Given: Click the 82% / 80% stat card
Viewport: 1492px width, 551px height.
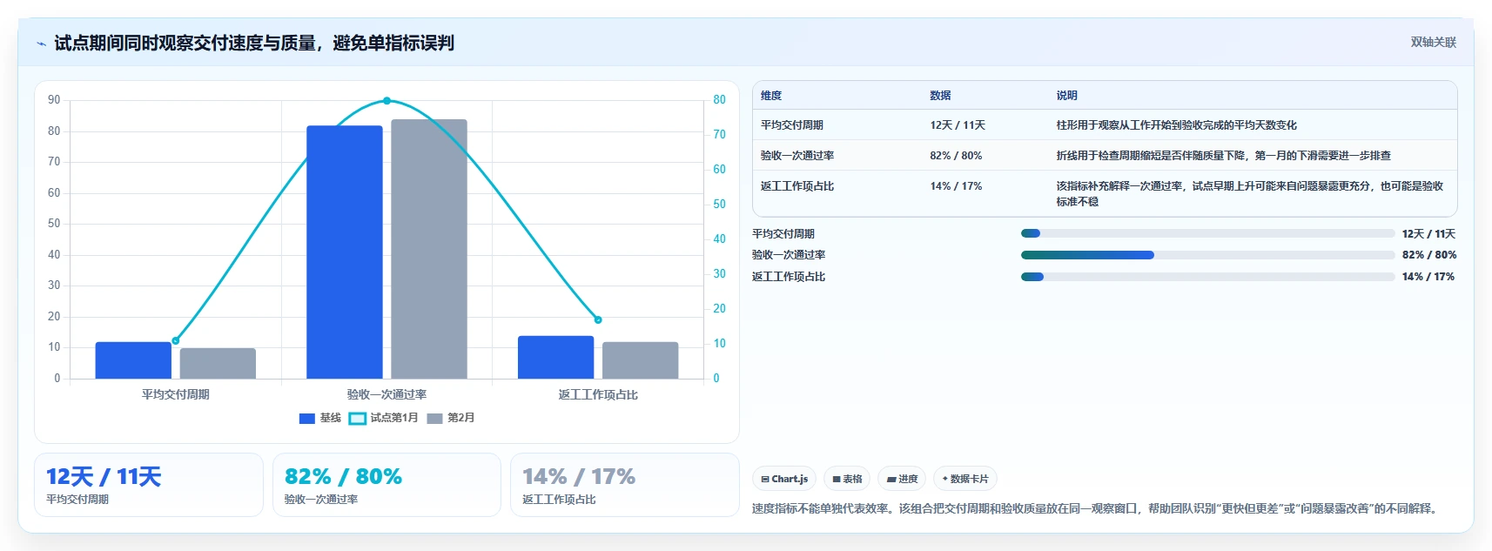Looking at the screenshot, I should (x=386, y=485).
